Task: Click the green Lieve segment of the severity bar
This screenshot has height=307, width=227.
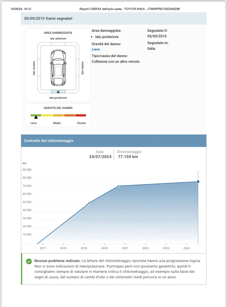Action: 36,115
